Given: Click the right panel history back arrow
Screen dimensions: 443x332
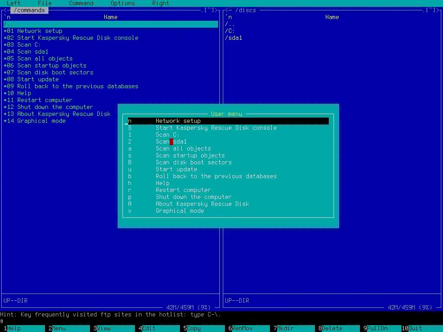Looking at the screenshot, I should click(x=227, y=10).
